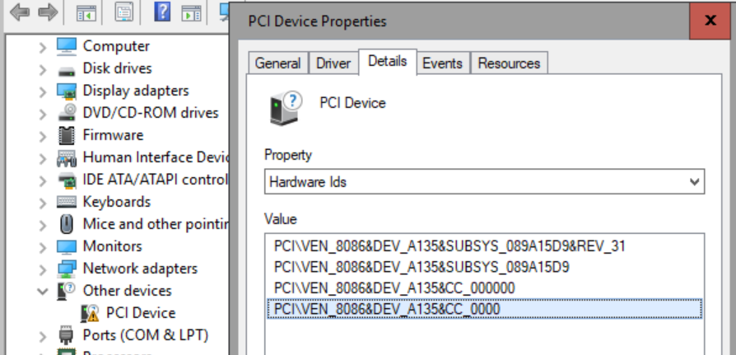Close the PCI Device Properties dialog
The height and width of the screenshot is (355, 736).
(x=710, y=21)
